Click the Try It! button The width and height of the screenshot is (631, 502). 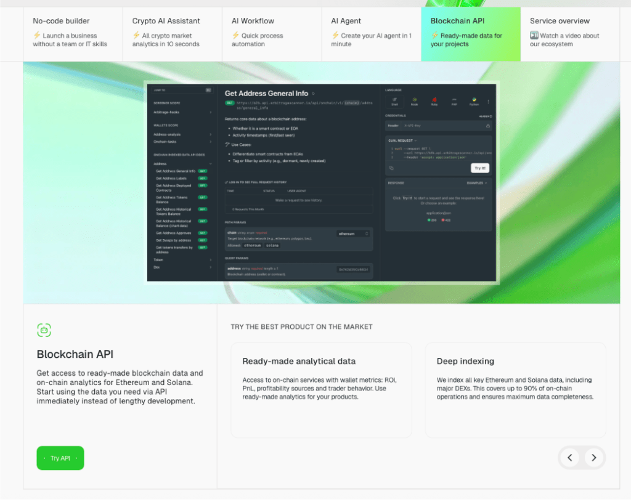pyautogui.click(x=480, y=168)
